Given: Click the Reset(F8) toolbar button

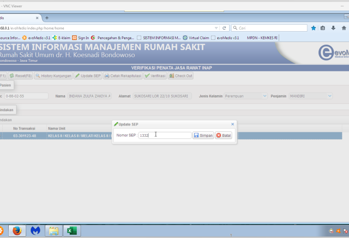Looking at the screenshot, I should tap(21, 76).
